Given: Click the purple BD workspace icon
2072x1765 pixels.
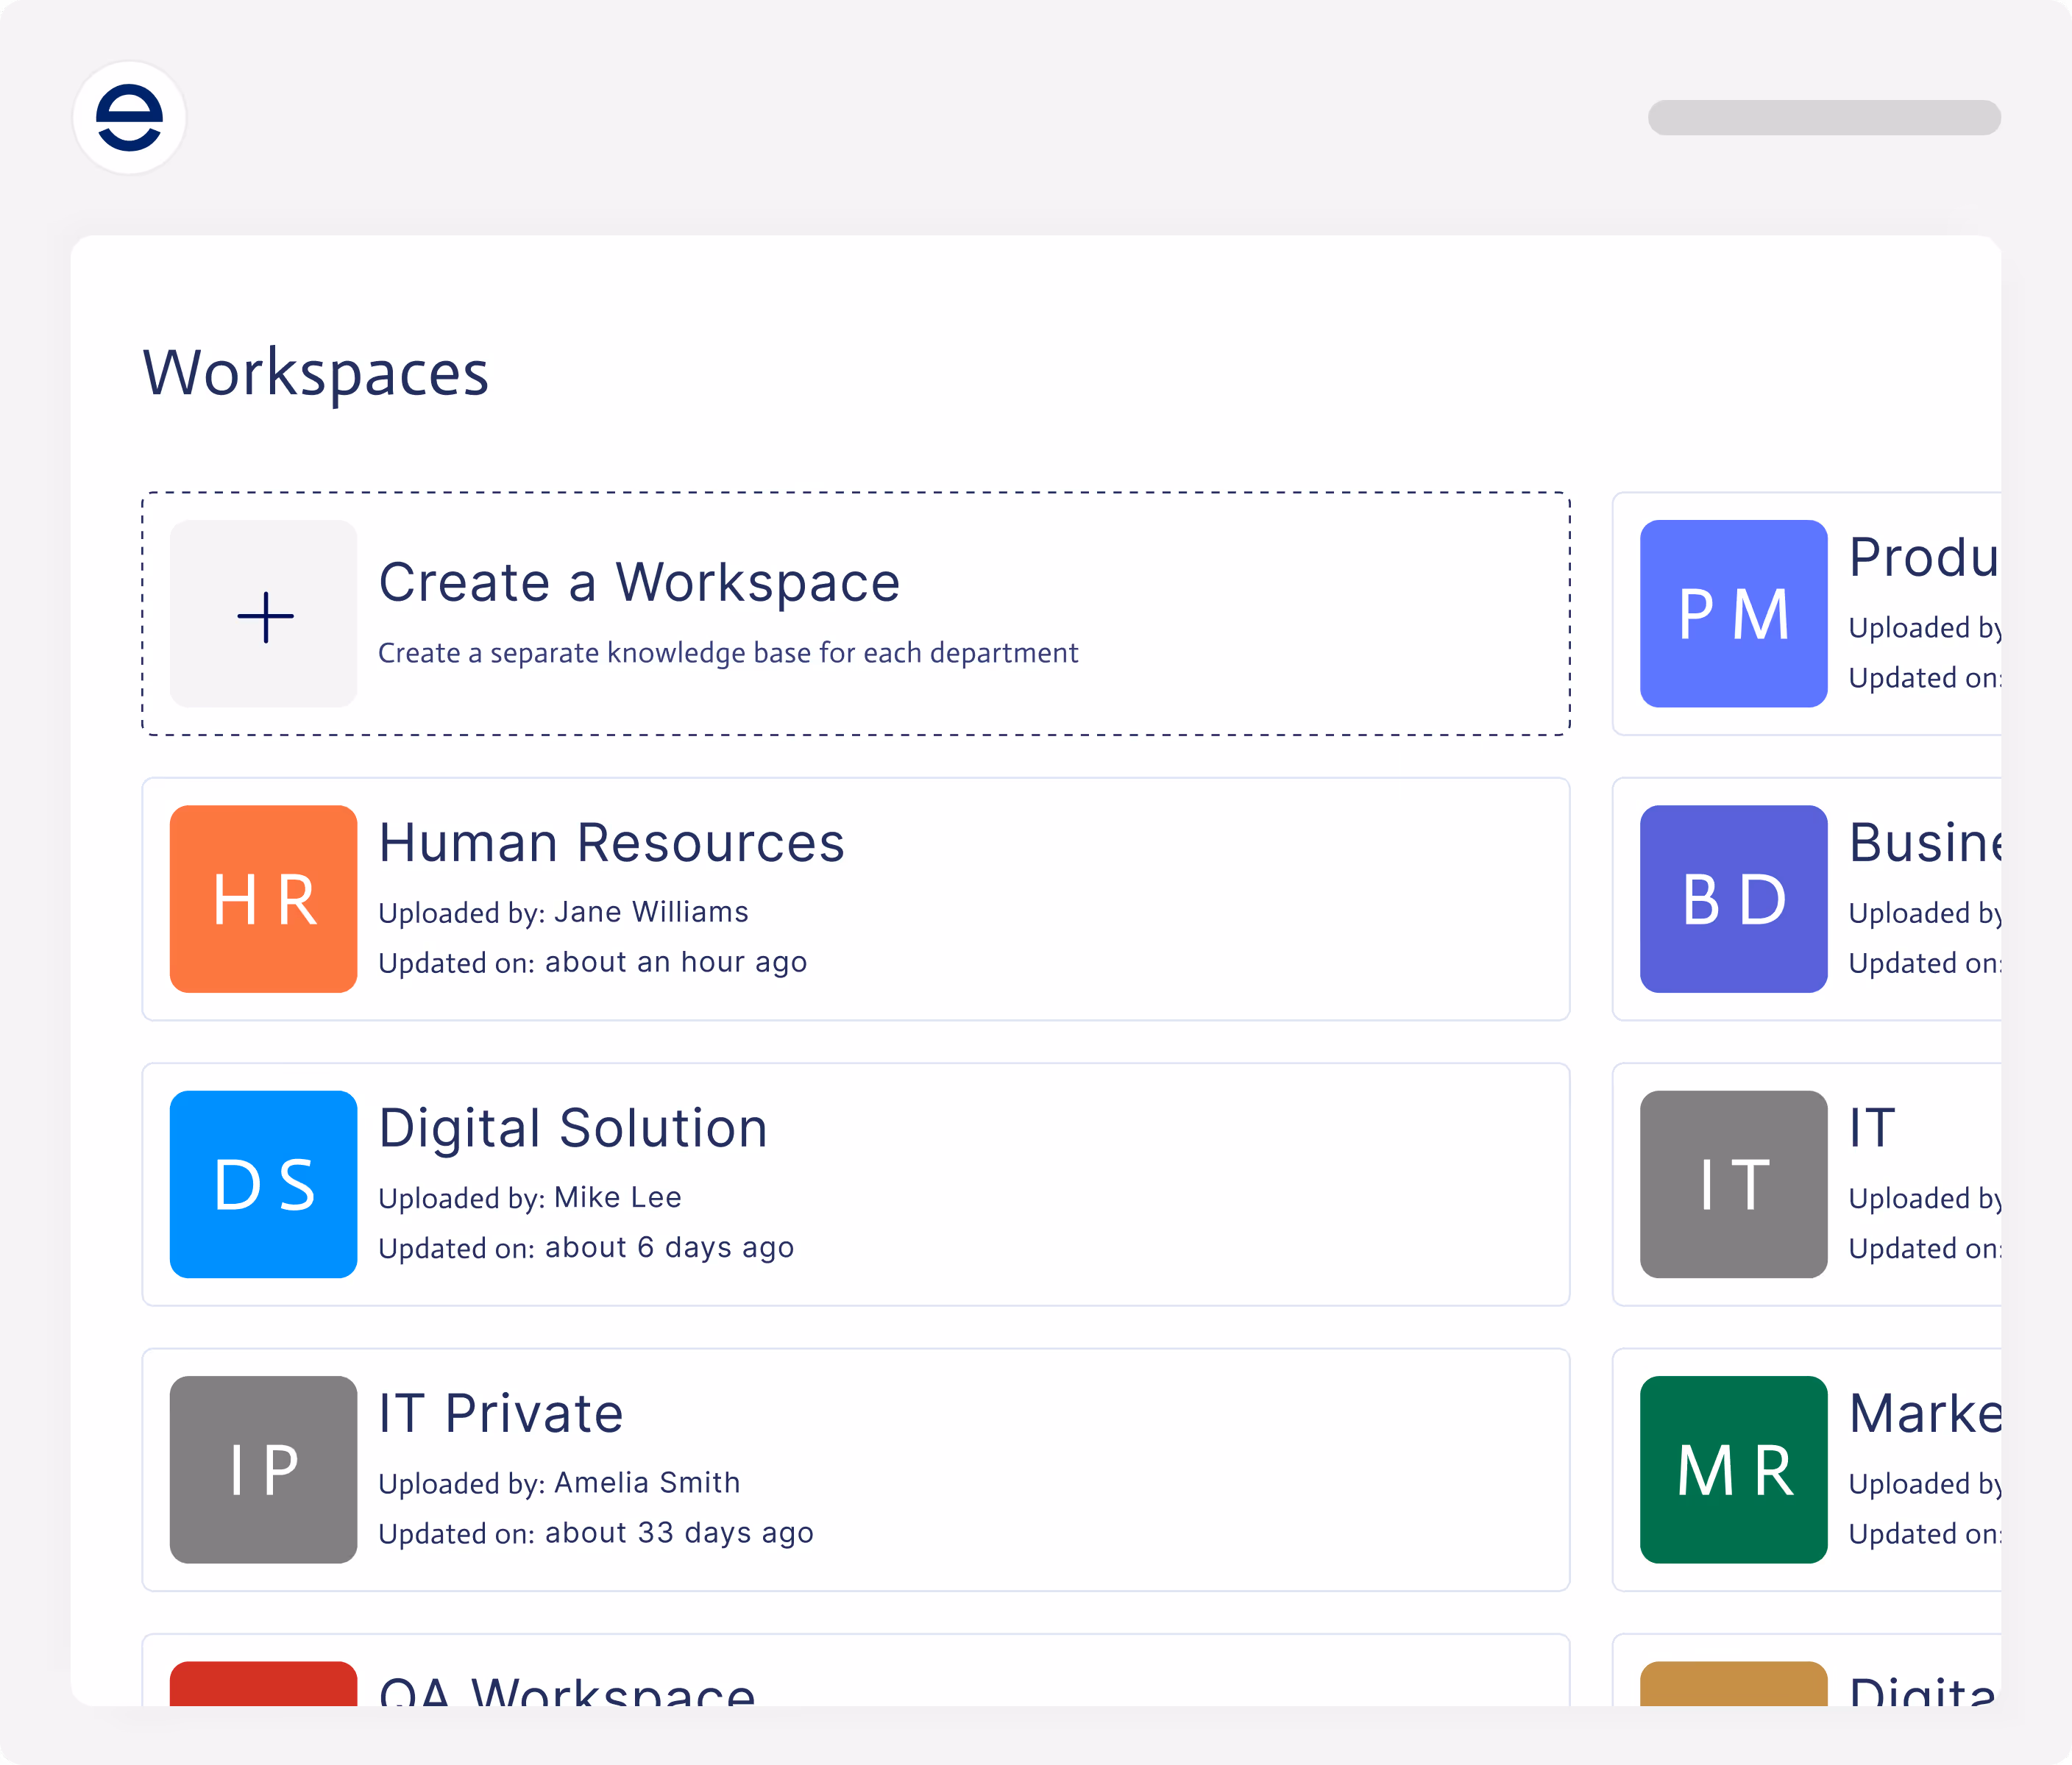Looking at the screenshot, I should [x=1733, y=899].
